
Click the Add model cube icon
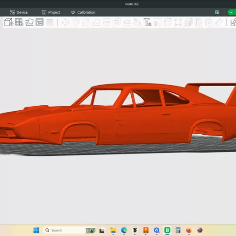pyautogui.click(x=8, y=22)
